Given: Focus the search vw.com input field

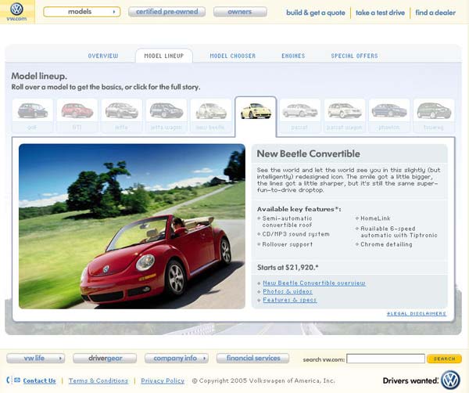Looking at the screenshot, I should (385, 359).
